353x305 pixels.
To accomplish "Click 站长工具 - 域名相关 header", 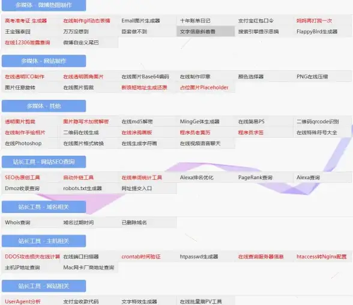I will click(x=44, y=207).
